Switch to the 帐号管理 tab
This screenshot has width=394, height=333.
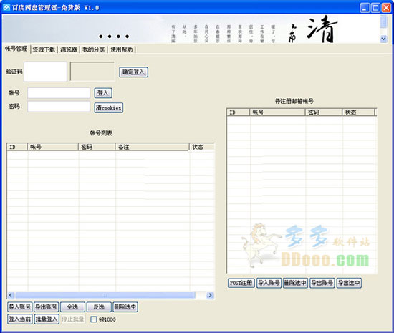16,49
